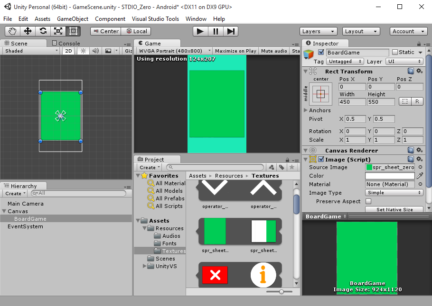Open Canvas Renderer gear menu
This screenshot has height=306, width=432.
(419, 150)
